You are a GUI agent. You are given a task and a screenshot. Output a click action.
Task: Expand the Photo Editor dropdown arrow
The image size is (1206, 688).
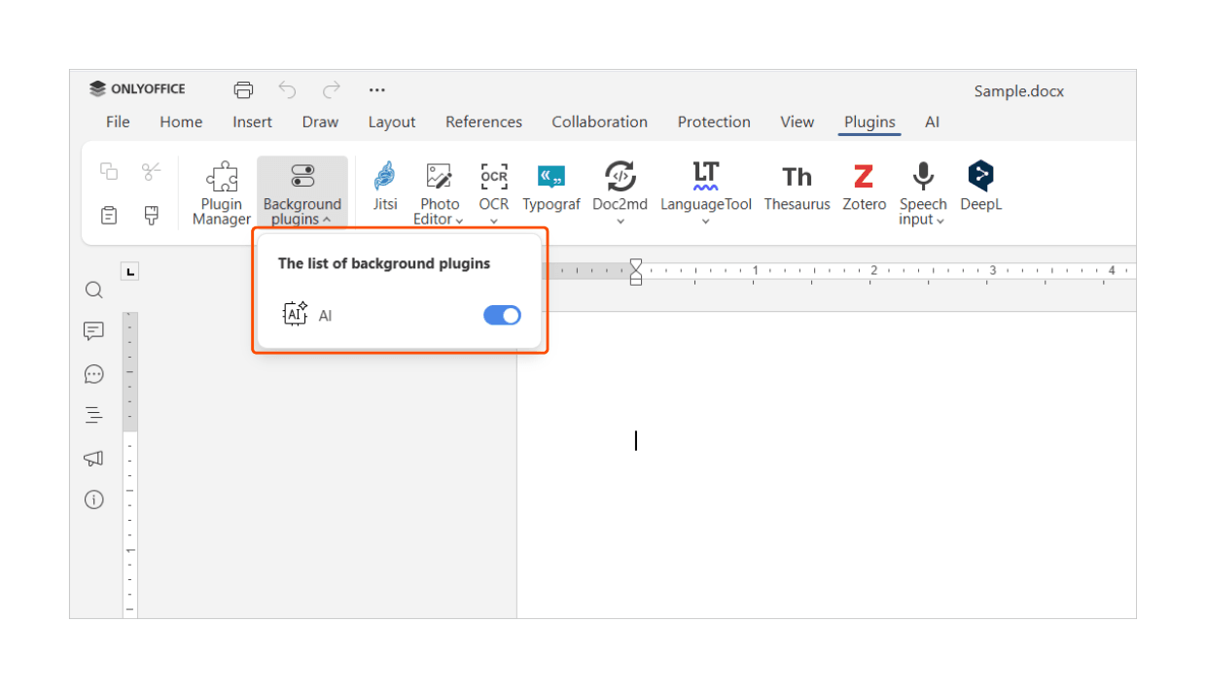(x=459, y=221)
